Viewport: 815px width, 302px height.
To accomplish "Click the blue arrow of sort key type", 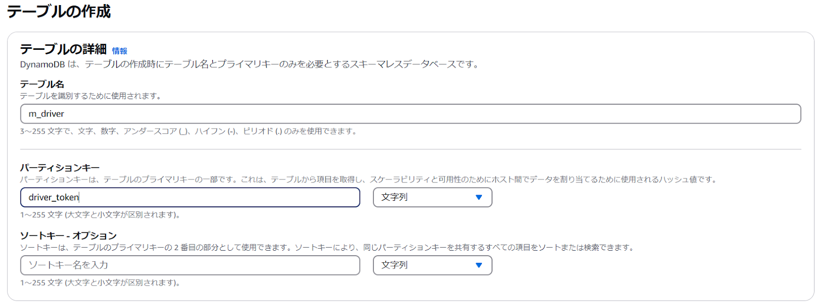I will 478,265.
